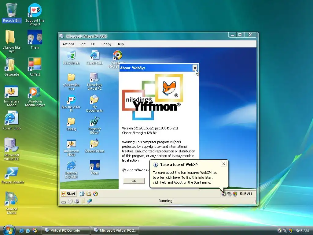313x235 pixels.
Task: Open My Documents in the virtual PC
Action: pos(94,103)
